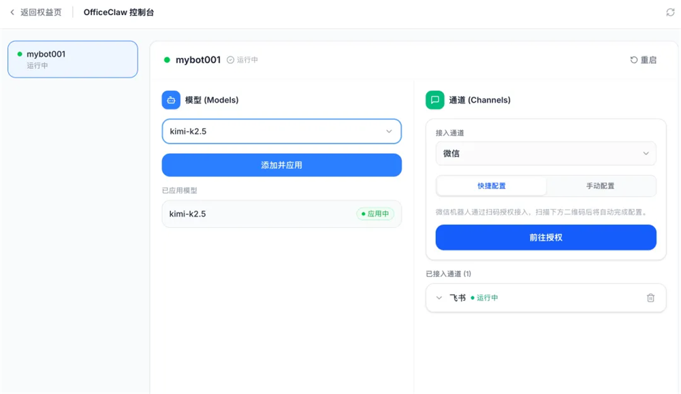681x394 pixels.
Task: Click the 应用中 status badge
Action: click(375, 214)
